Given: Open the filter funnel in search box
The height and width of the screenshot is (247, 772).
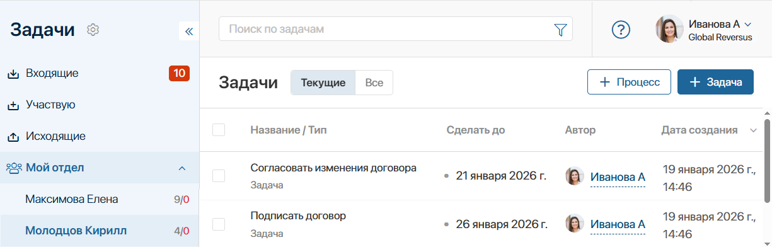Looking at the screenshot, I should point(560,29).
